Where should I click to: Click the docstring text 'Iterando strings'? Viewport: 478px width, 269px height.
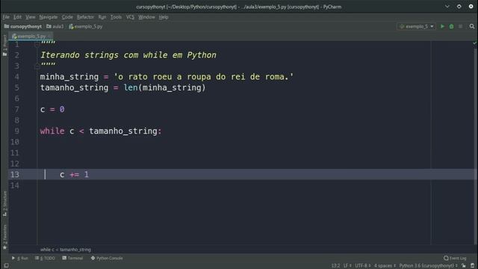click(x=79, y=55)
